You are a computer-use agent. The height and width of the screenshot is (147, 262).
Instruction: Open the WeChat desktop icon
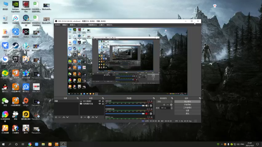pos(5,102)
